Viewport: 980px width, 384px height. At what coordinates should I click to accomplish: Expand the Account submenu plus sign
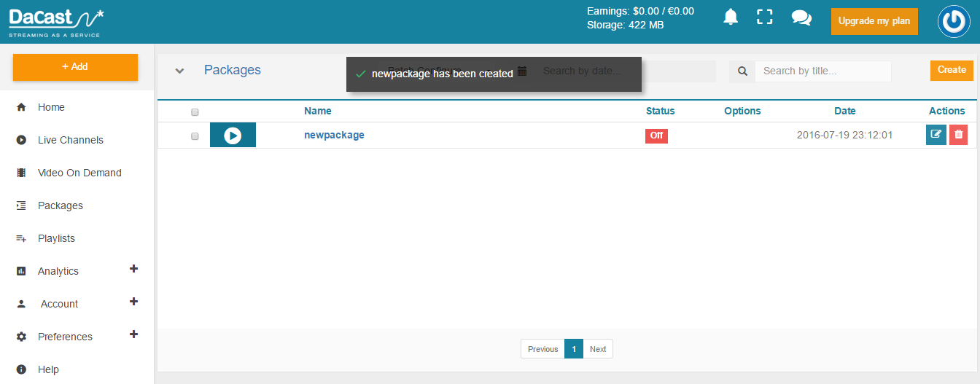133,302
